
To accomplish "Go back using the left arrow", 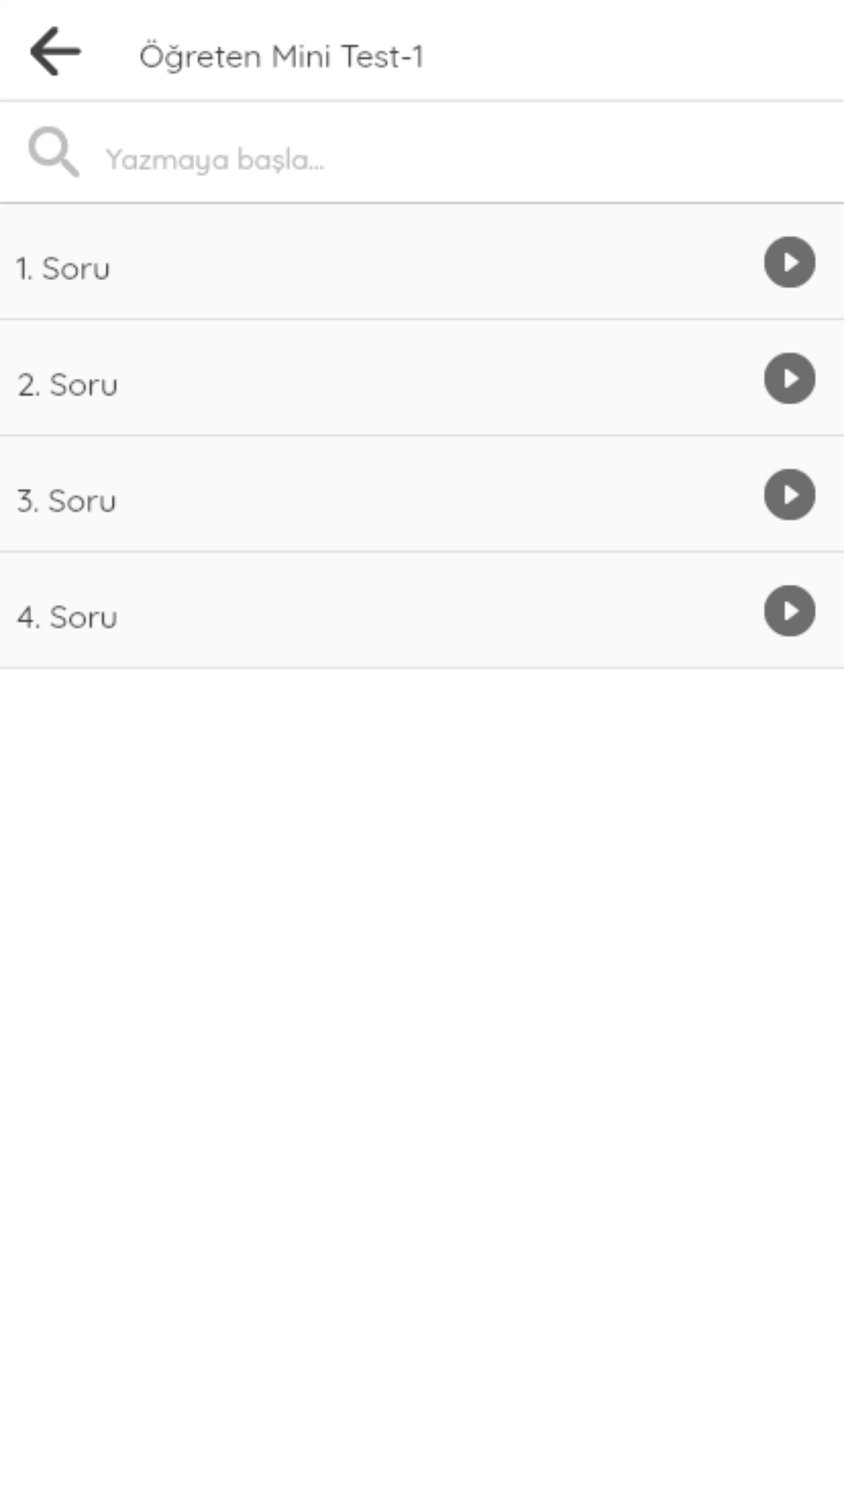I will (56, 51).
